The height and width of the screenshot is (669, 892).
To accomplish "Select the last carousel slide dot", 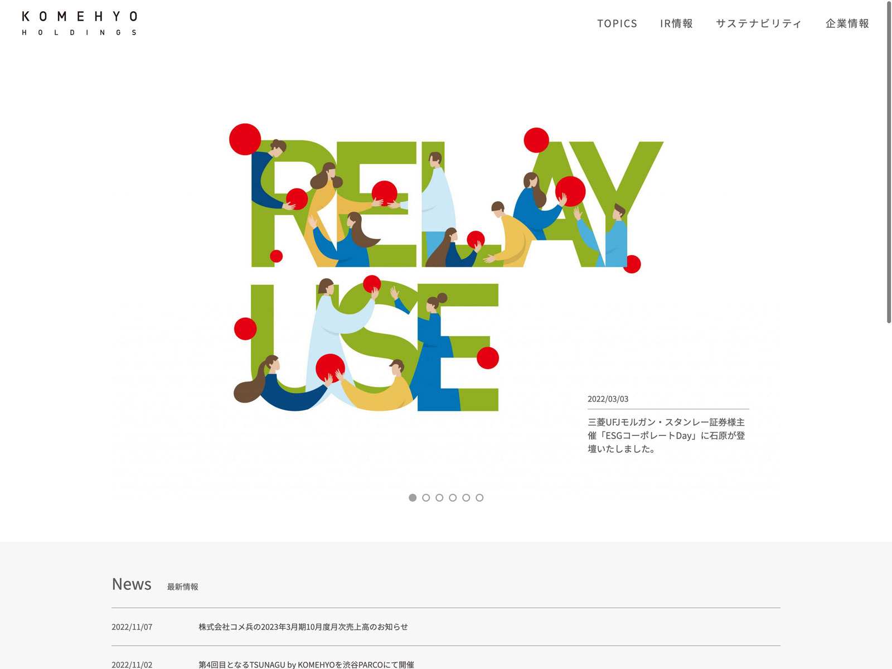I will click(x=479, y=498).
